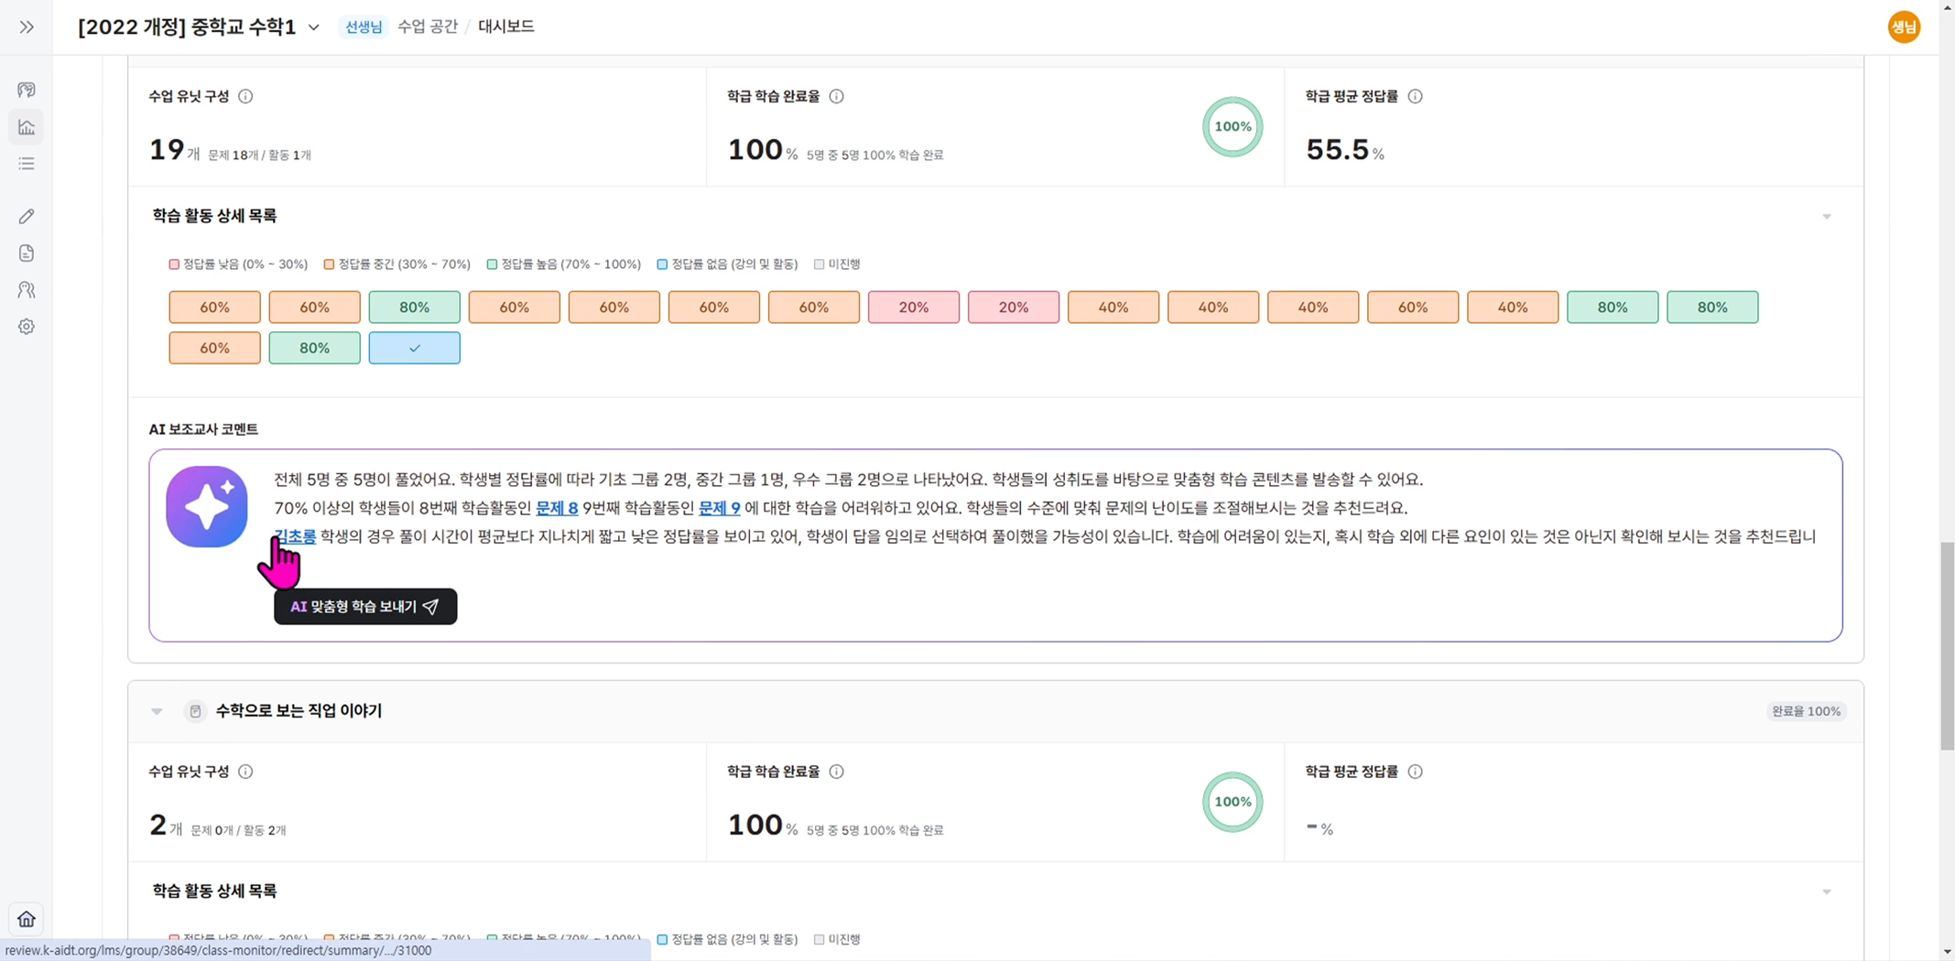This screenshot has height=961, width=1955.
Task: Open the second pink 20% activity tile
Action: [x=1014, y=308]
